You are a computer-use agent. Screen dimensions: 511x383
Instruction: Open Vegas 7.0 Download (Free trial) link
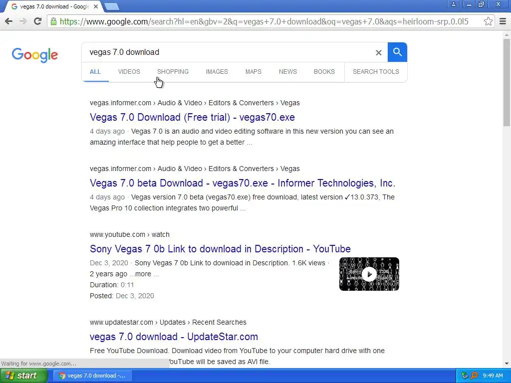[x=192, y=117]
